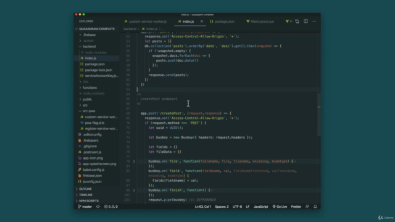Viewport: 395px width, 222px height.
Task: Open pwa-flag.d.ts file
Action: click(x=94, y=123)
